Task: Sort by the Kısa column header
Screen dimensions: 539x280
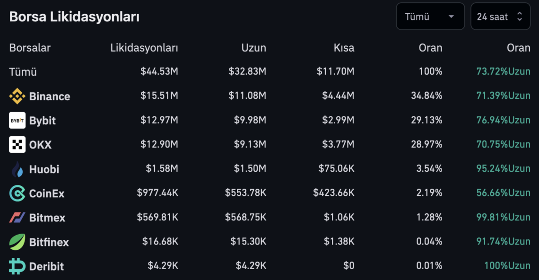Action: (x=344, y=48)
